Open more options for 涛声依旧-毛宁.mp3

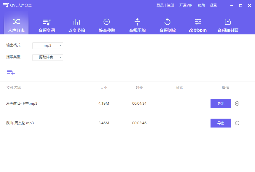[x=237, y=103]
